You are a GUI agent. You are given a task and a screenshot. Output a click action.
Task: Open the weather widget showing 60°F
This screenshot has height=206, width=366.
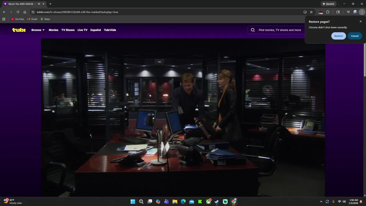(x=13, y=201)
